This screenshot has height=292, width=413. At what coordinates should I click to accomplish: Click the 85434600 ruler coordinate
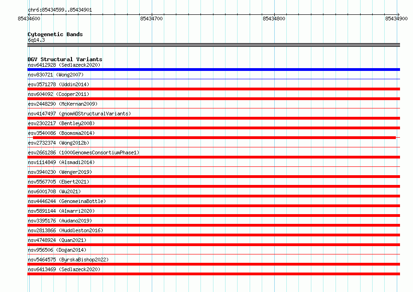(29, 19)
